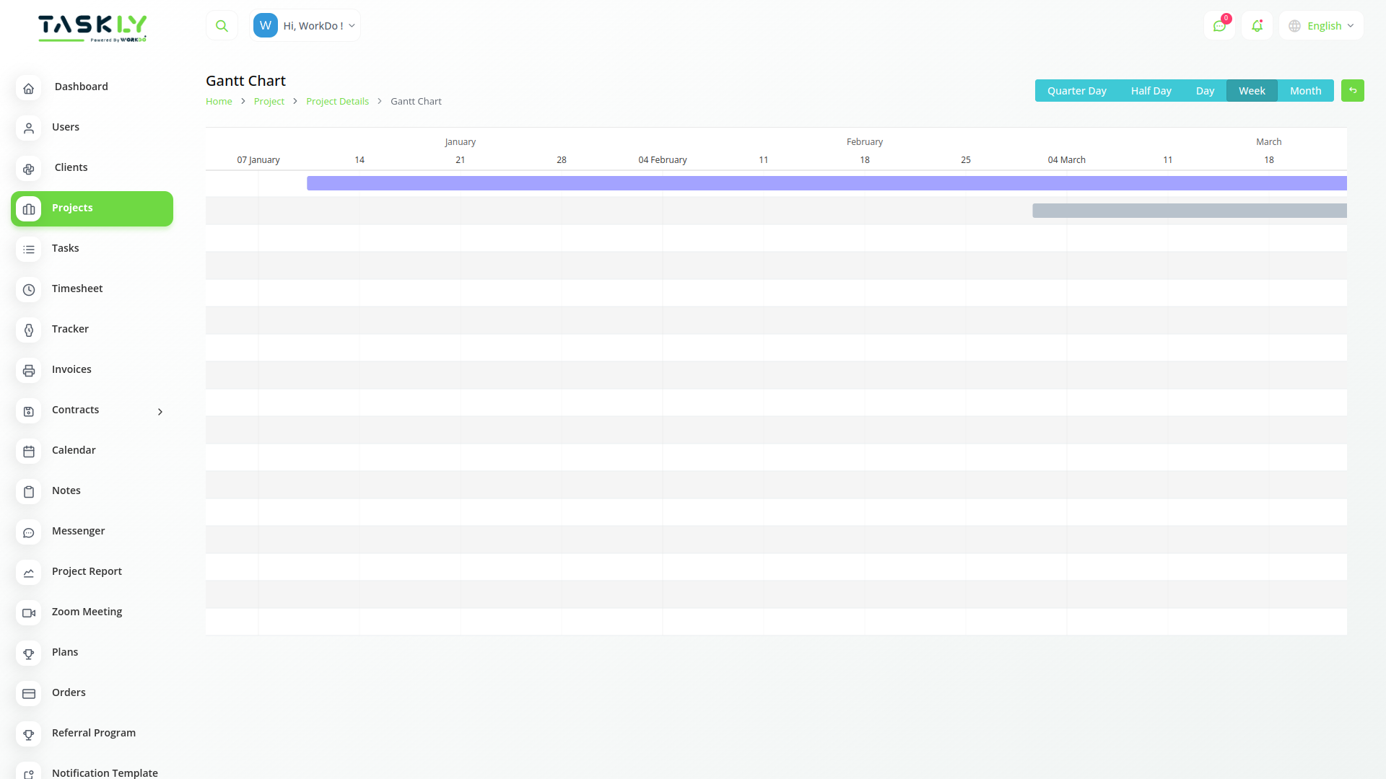Click the purple Gantt task bar
The image size is (1386, 779).
point(794,183)
